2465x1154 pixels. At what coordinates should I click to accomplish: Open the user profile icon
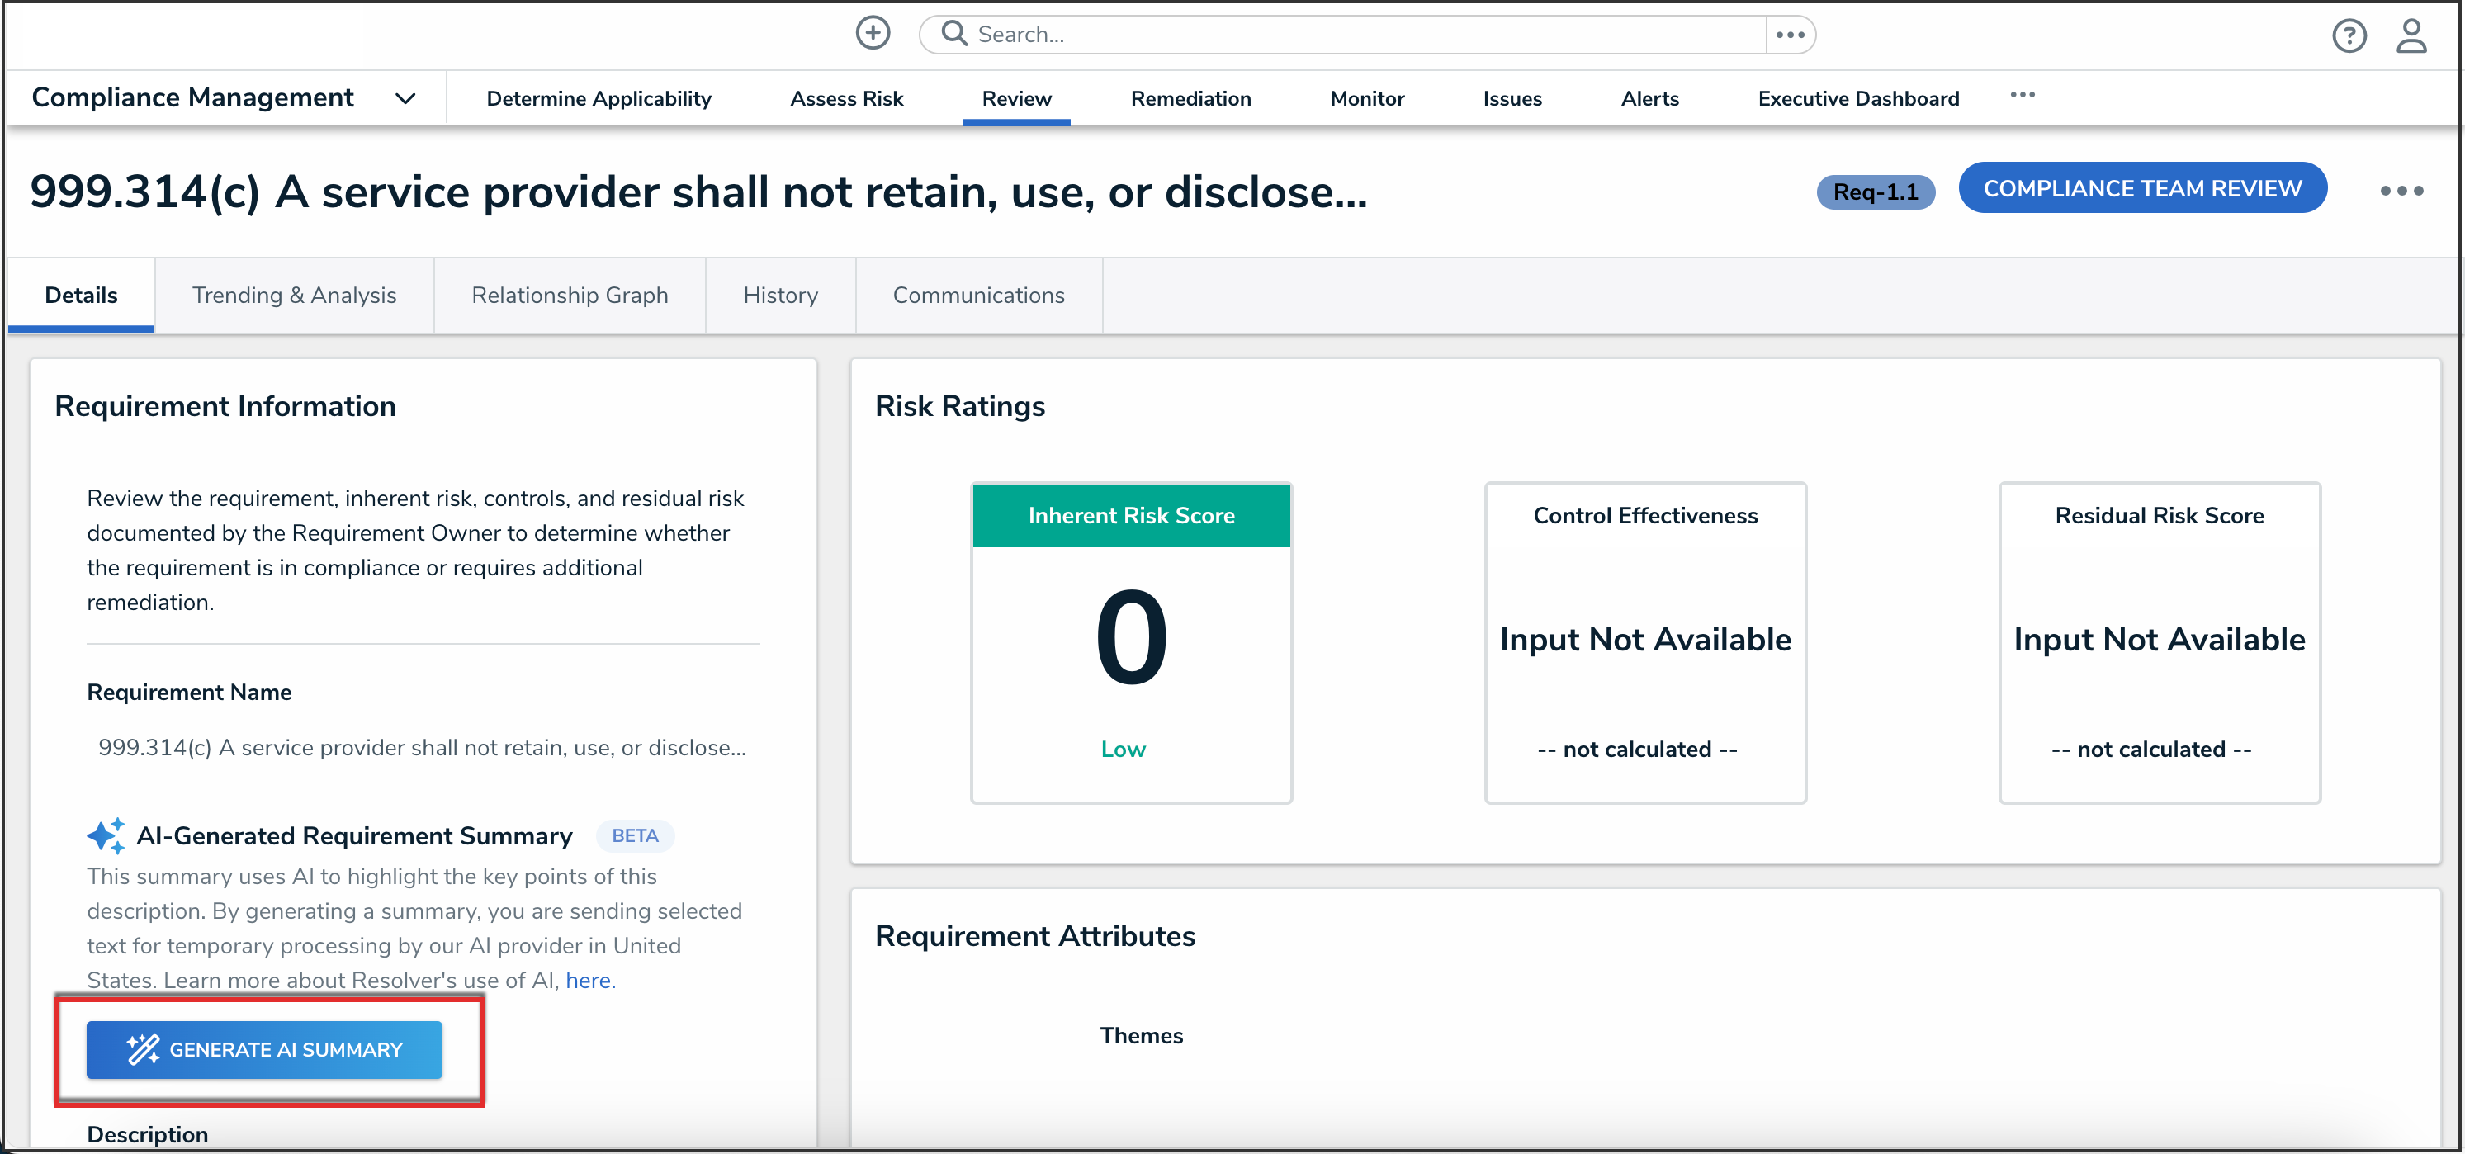[x=2410, y=36]
